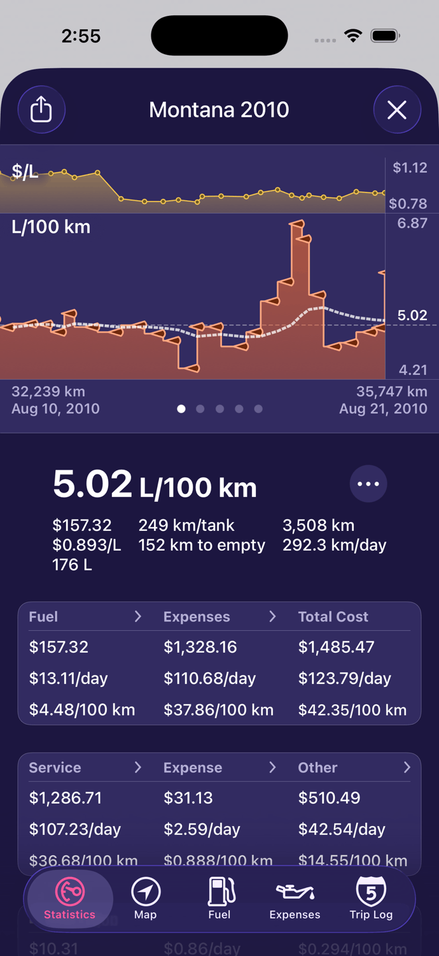Viewport: 439px width, 956px height.
Task: Close the Montana 2010 statistics sheet
Action: [x=397, y=110]
